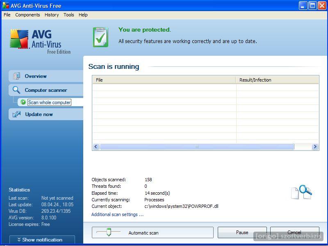The width and height of the screenshot is (328, 246).
Task: Maximize the AVG Anti-Virus Free window
Action: tap(312, 6)
